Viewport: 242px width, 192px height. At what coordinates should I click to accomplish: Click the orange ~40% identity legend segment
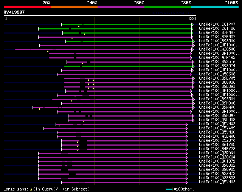[x=74, y=7]
